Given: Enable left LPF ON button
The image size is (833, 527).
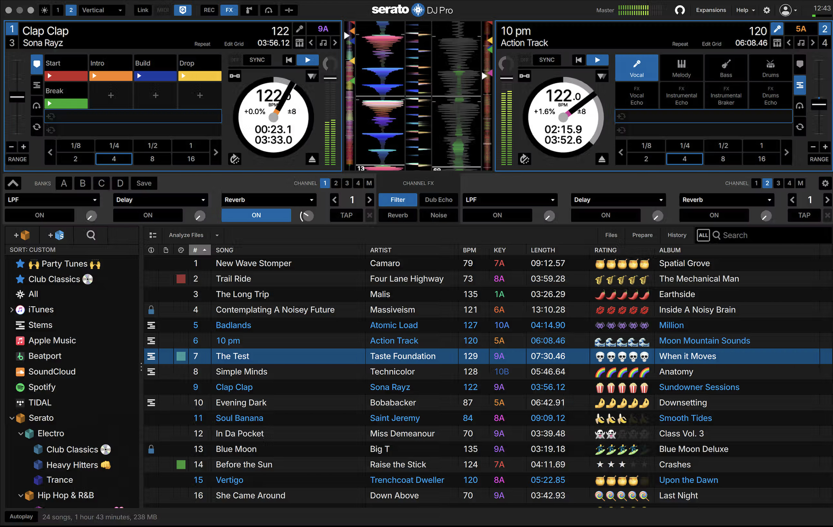Looking at the screenshot, I should (x=39, y=215).
